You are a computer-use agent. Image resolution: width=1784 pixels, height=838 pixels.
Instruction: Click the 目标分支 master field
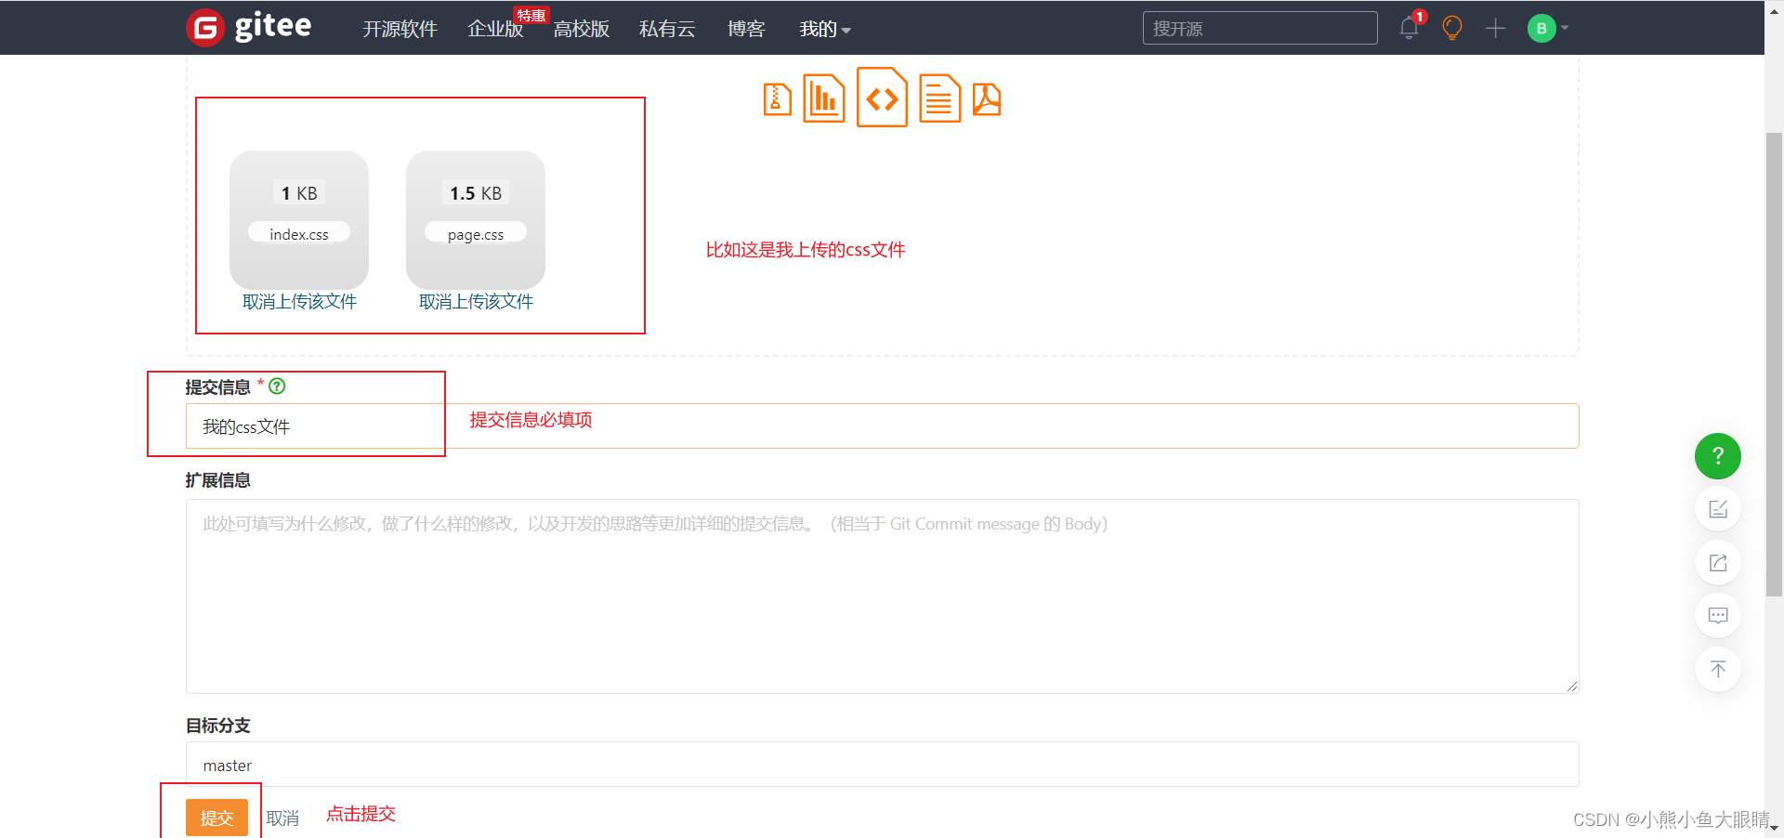pos(882,765)
